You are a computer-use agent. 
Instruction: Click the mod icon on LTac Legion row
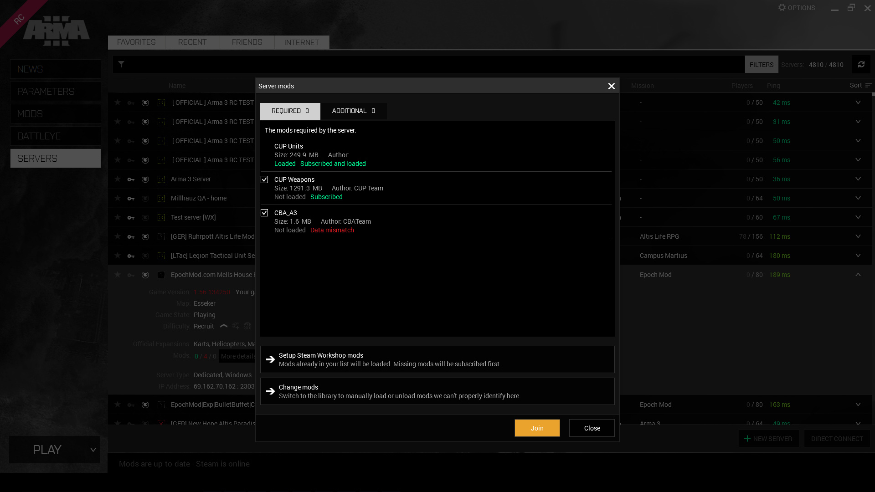click(161, 256)
